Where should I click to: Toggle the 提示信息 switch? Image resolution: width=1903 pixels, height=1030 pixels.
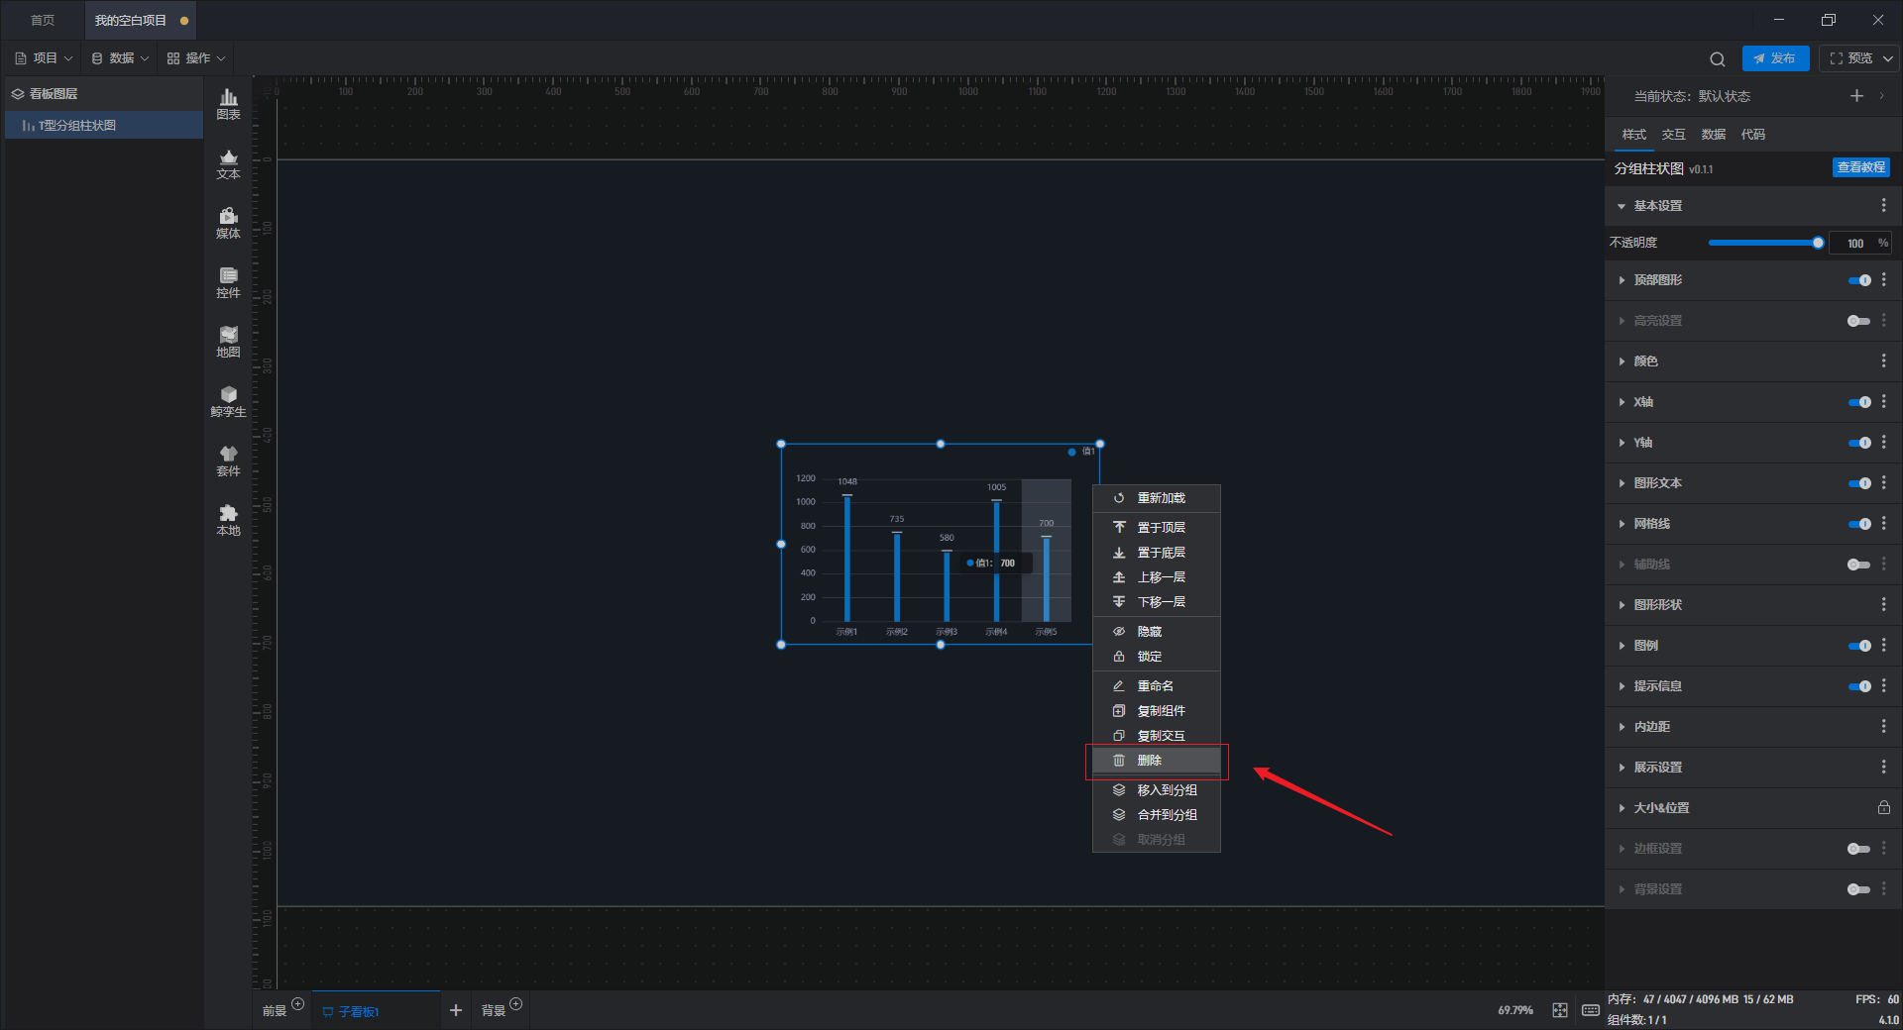[1859, 686]
